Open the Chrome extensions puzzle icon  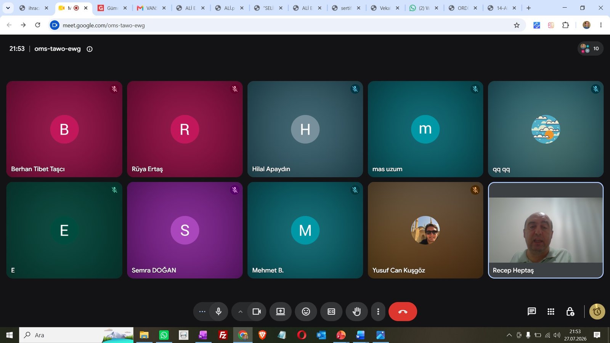click(x=566, y=25)
